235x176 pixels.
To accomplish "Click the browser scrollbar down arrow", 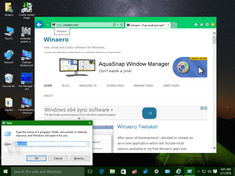I will (215, 148).
